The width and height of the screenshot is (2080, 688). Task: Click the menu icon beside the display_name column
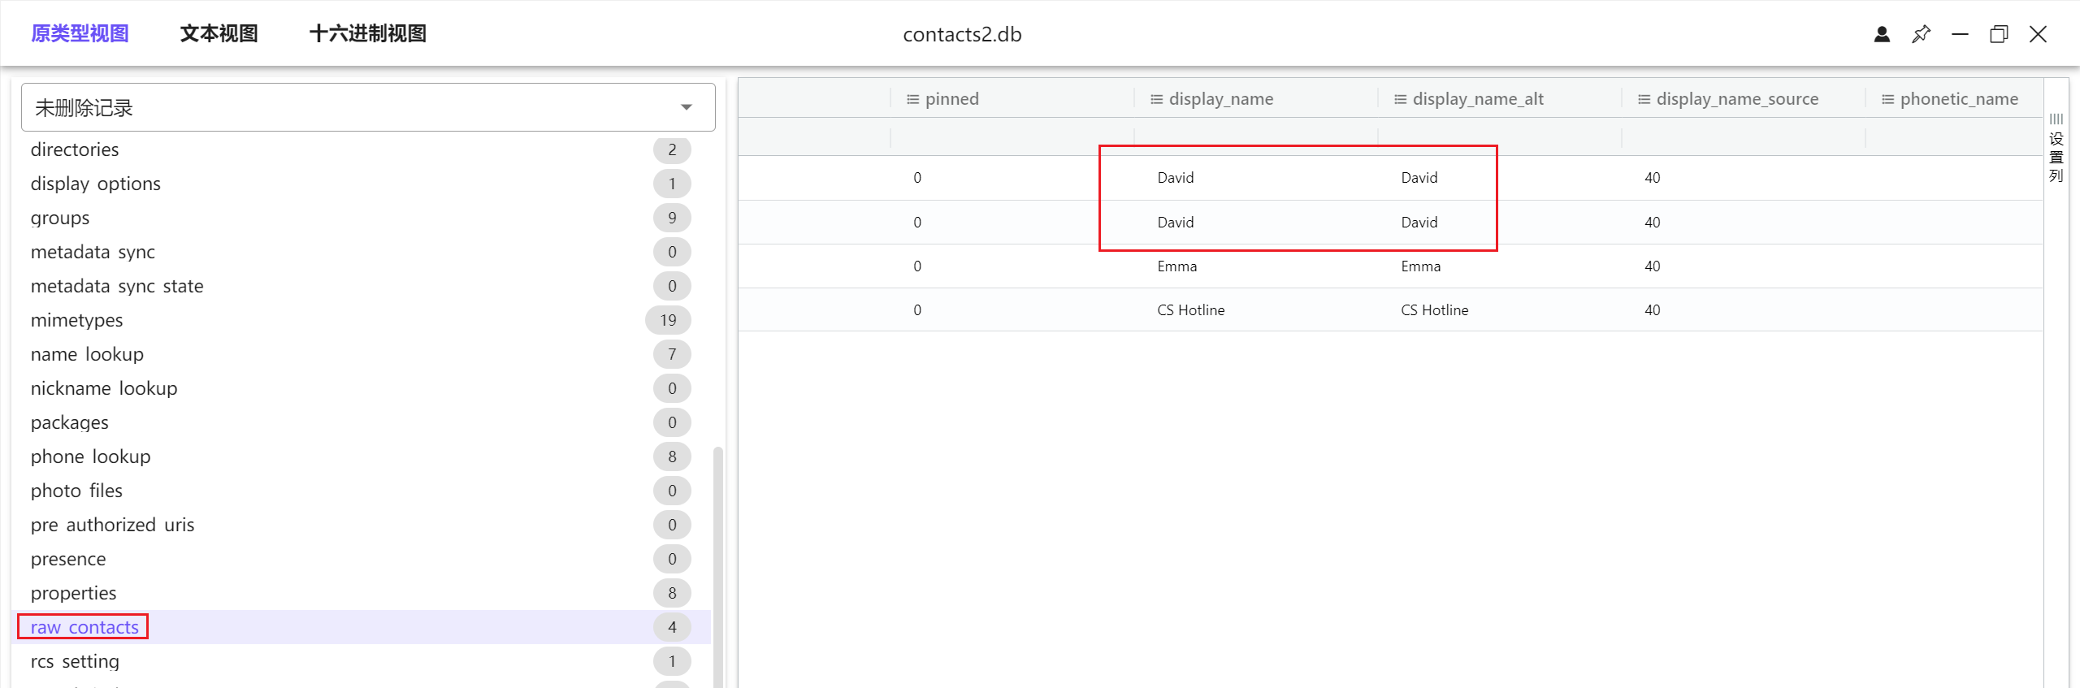(x=1156, y=99)
